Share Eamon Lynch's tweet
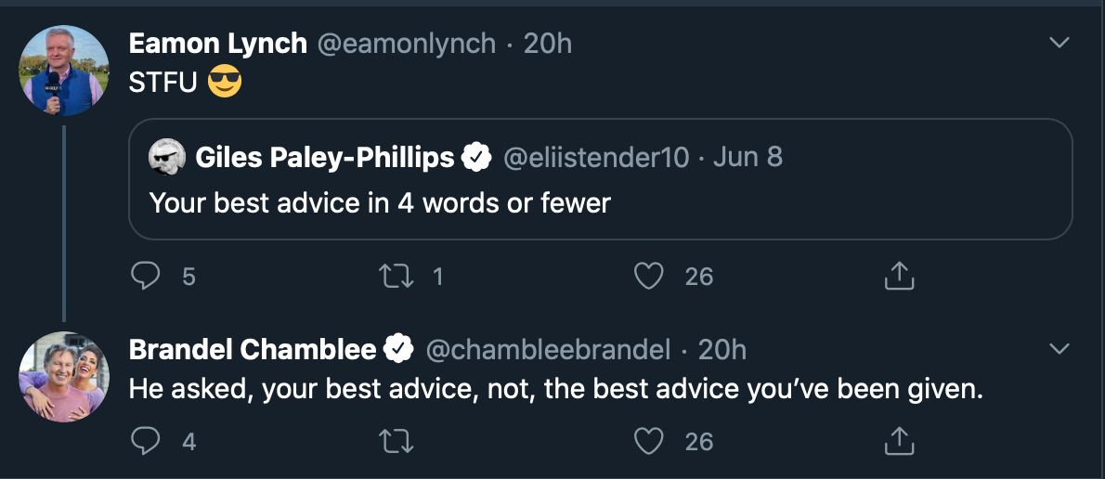Viewport: 1105px width, 479px height. 899,276
